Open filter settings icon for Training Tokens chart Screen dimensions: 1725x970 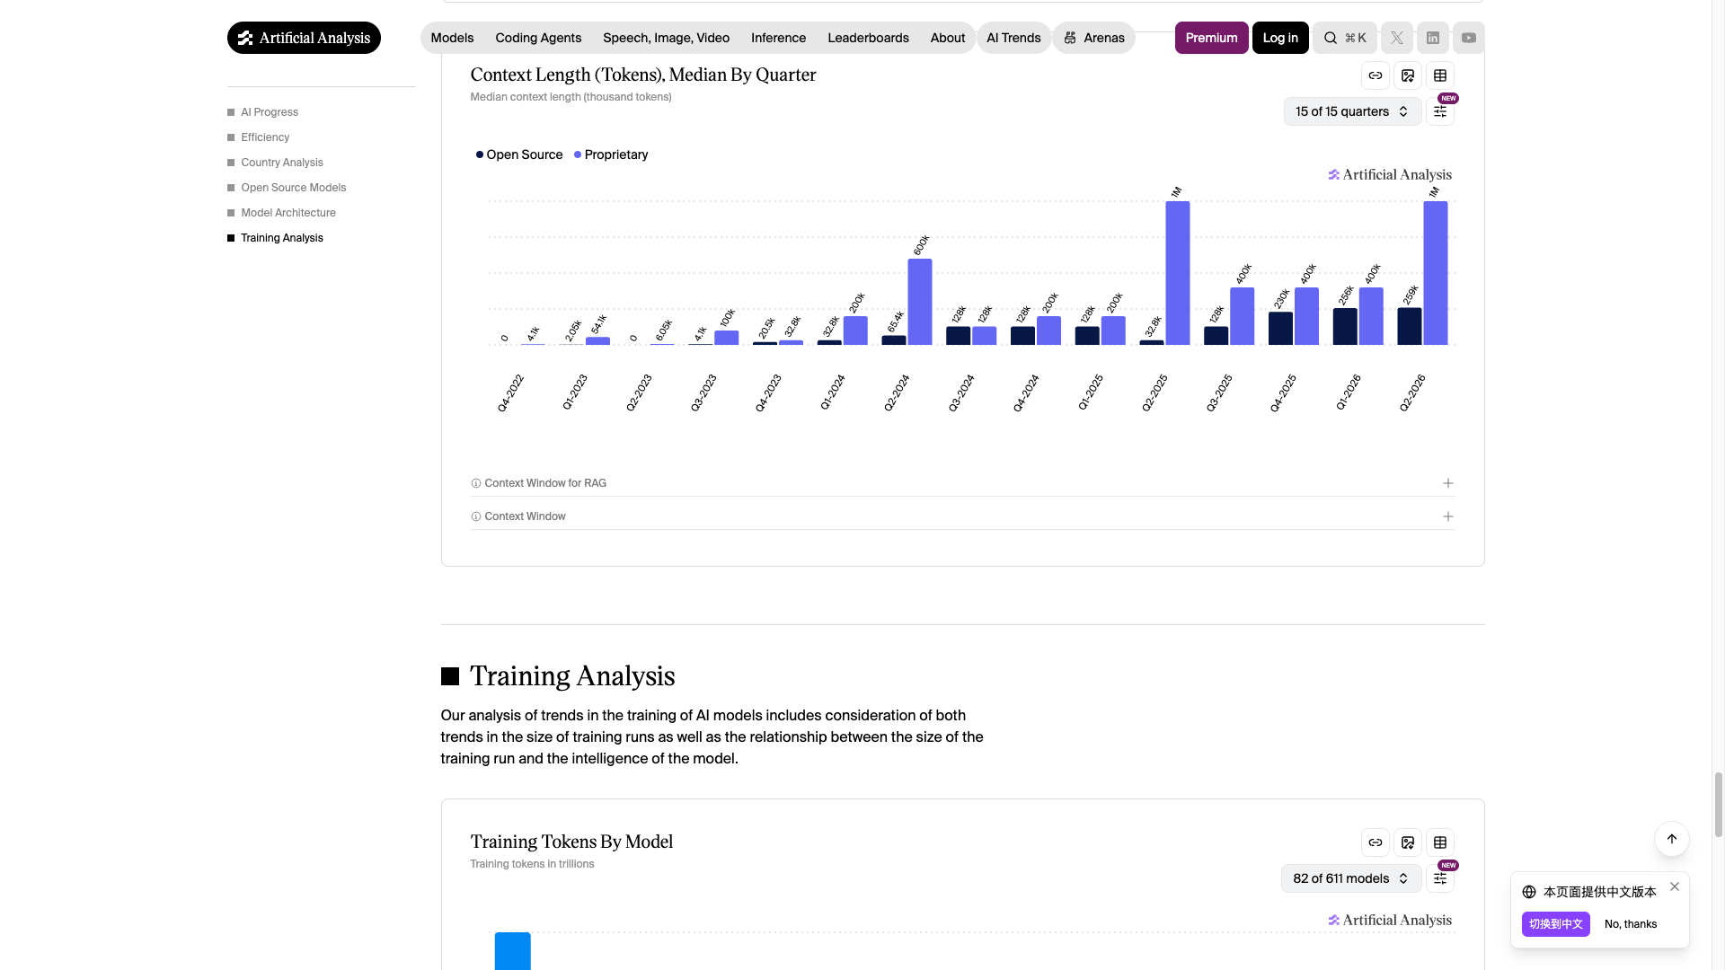(x=1440, y=878)
